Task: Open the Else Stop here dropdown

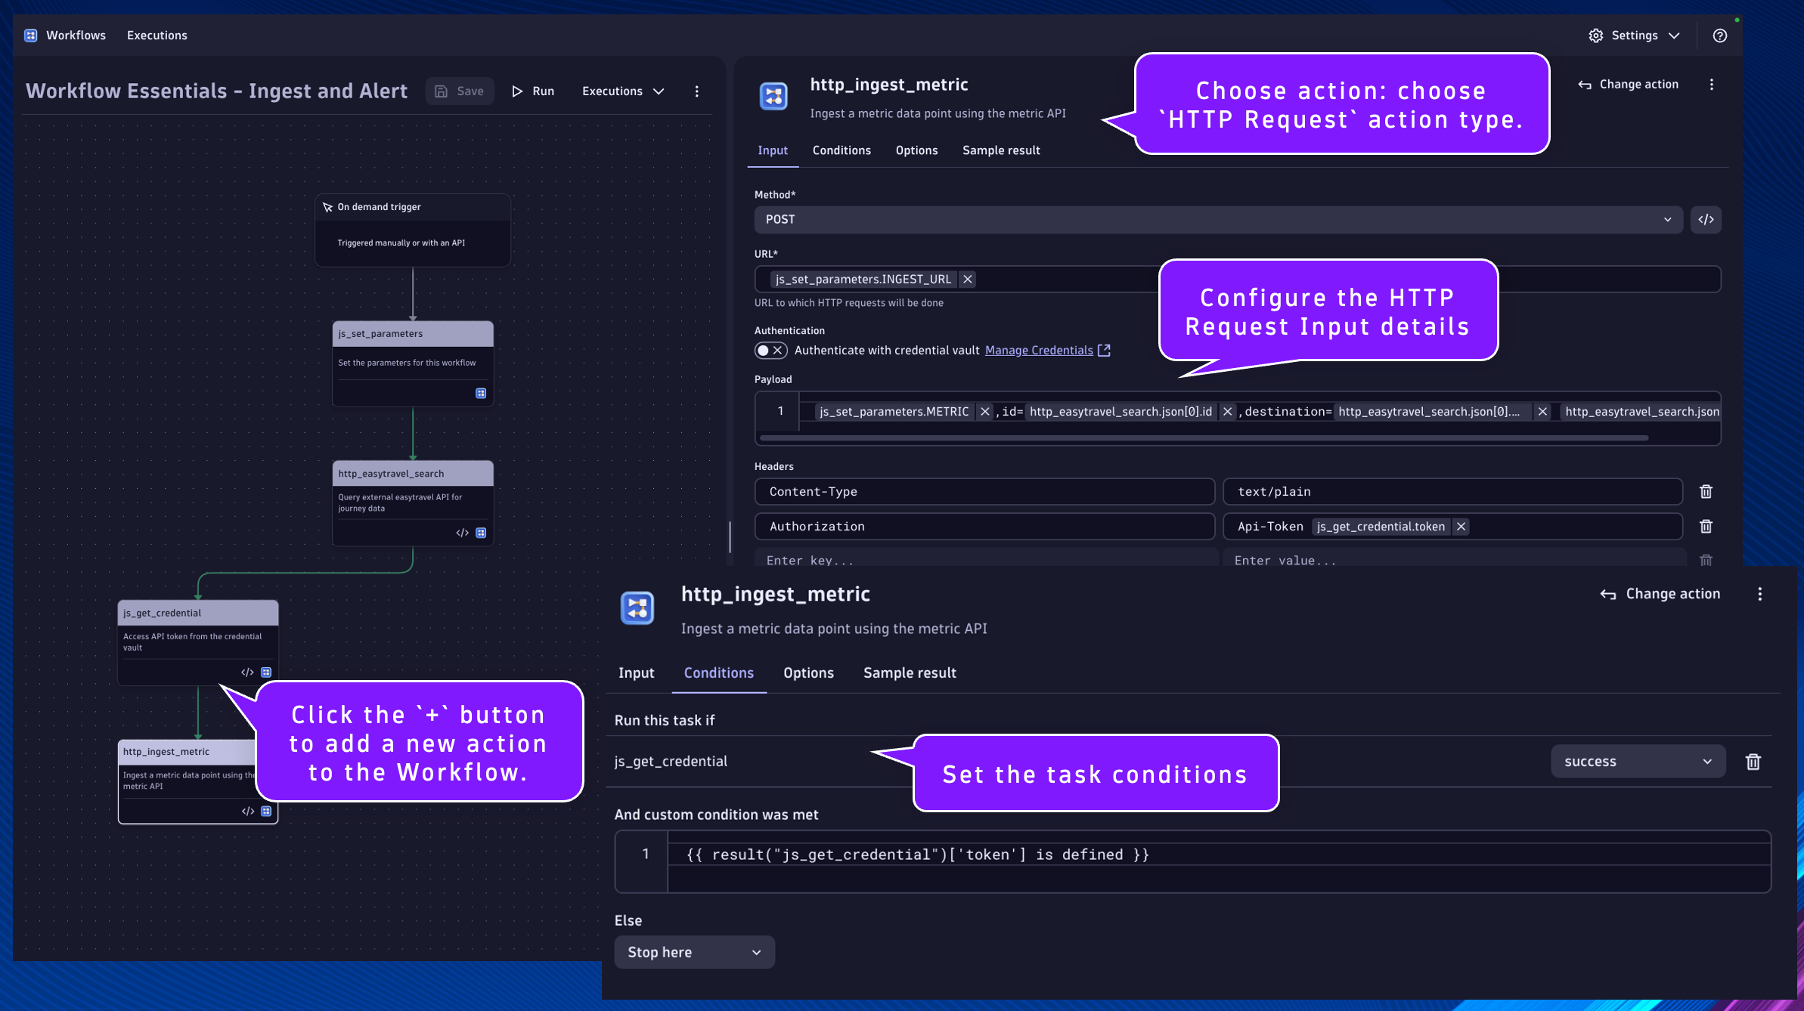Action: 694,952
